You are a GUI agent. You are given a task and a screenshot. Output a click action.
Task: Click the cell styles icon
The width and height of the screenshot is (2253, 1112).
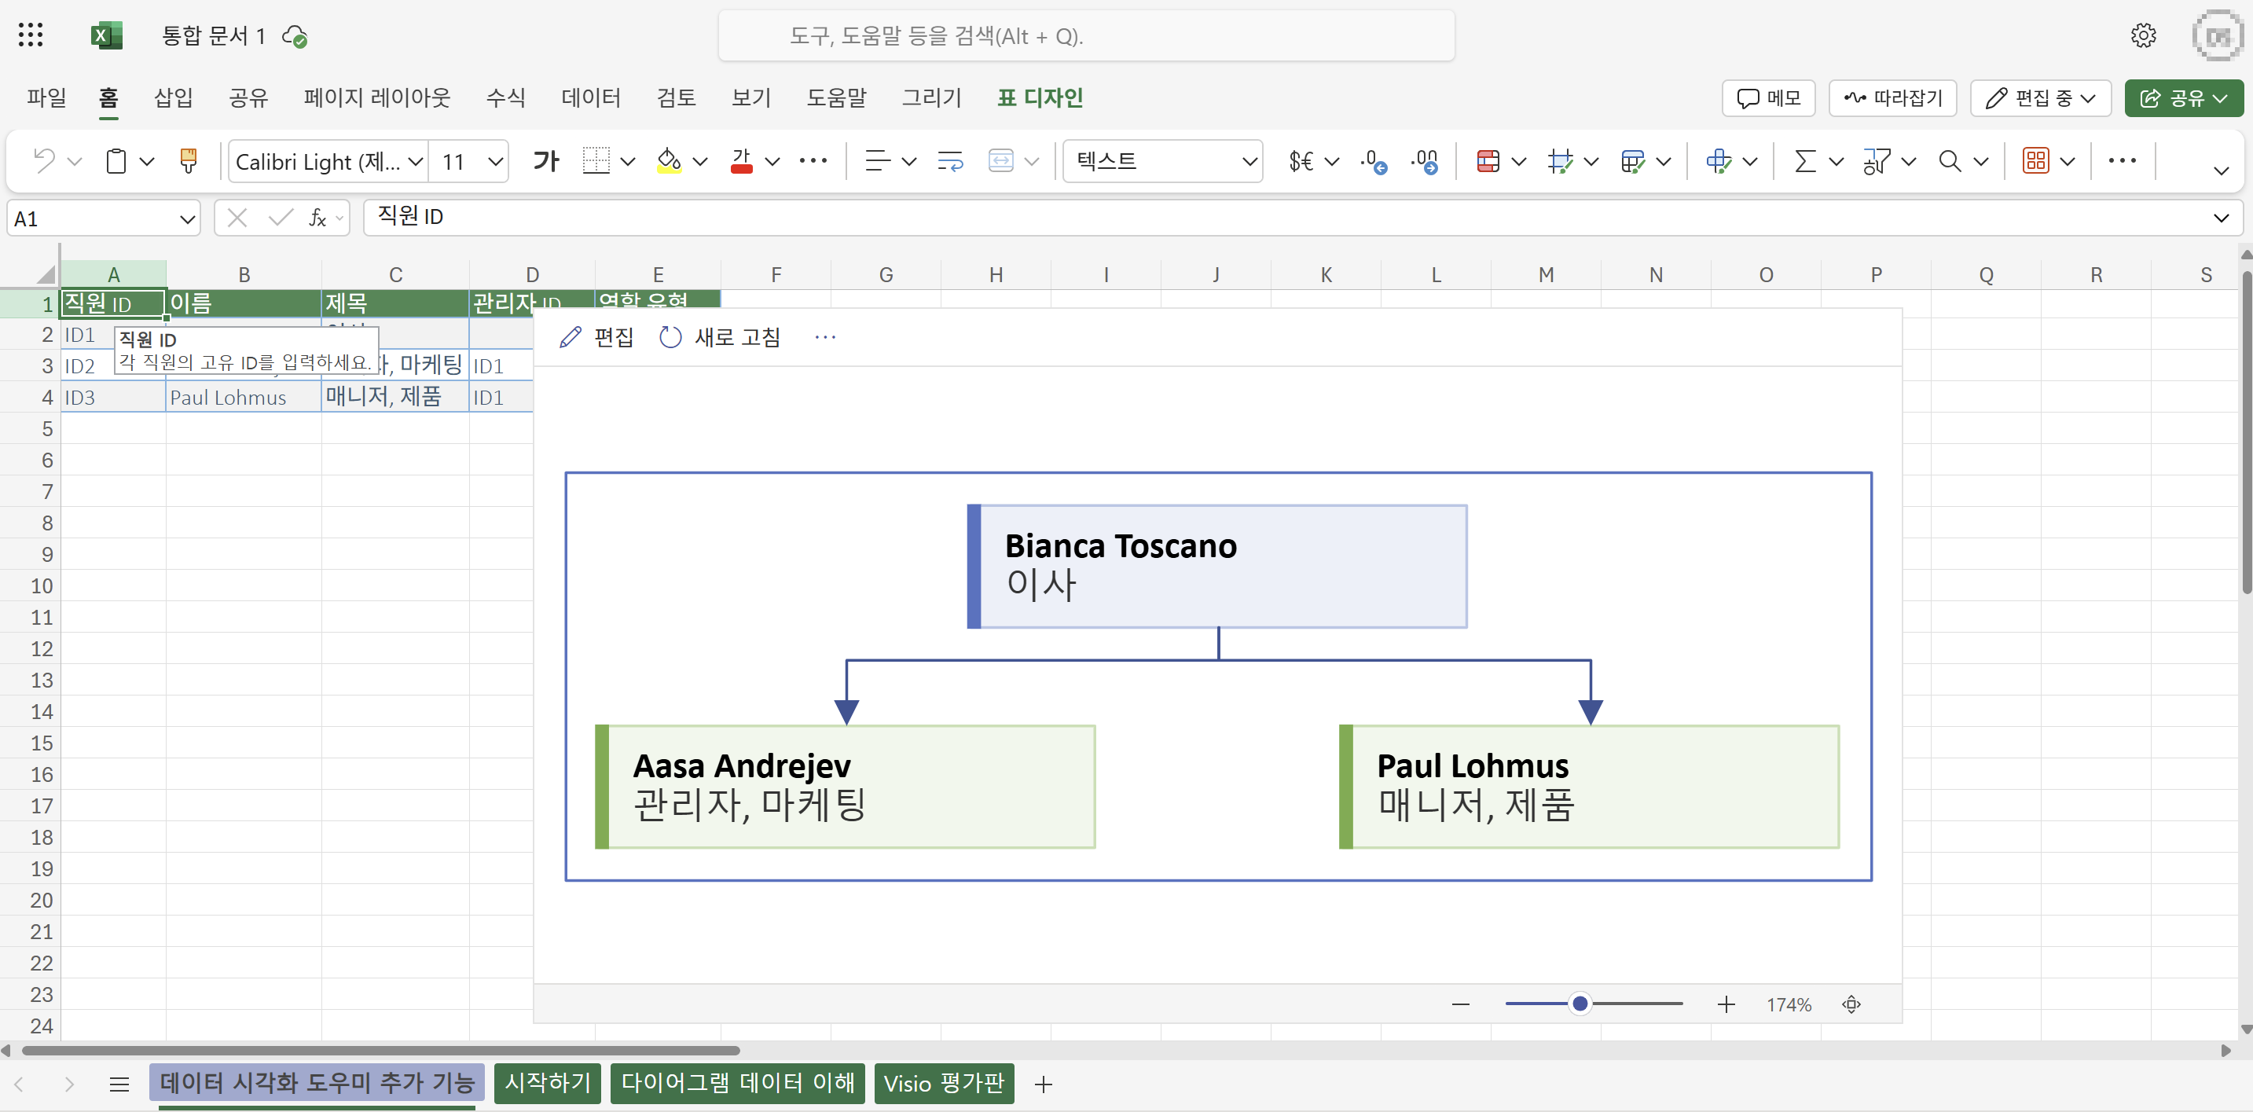(x=1632, y=161)
